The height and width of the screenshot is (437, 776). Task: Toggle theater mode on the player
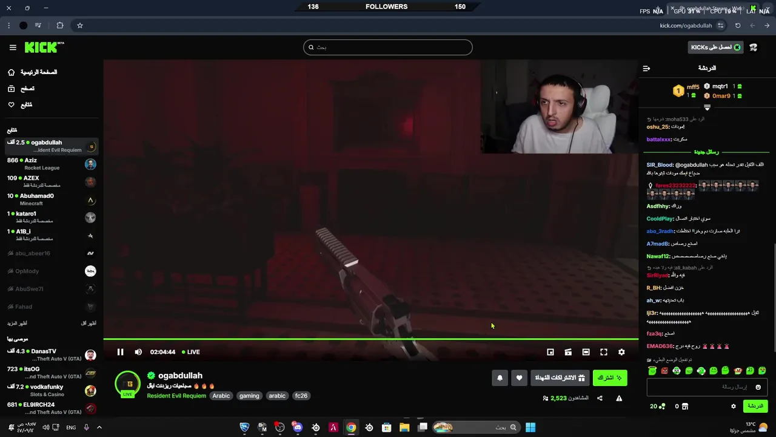[586, 352]
